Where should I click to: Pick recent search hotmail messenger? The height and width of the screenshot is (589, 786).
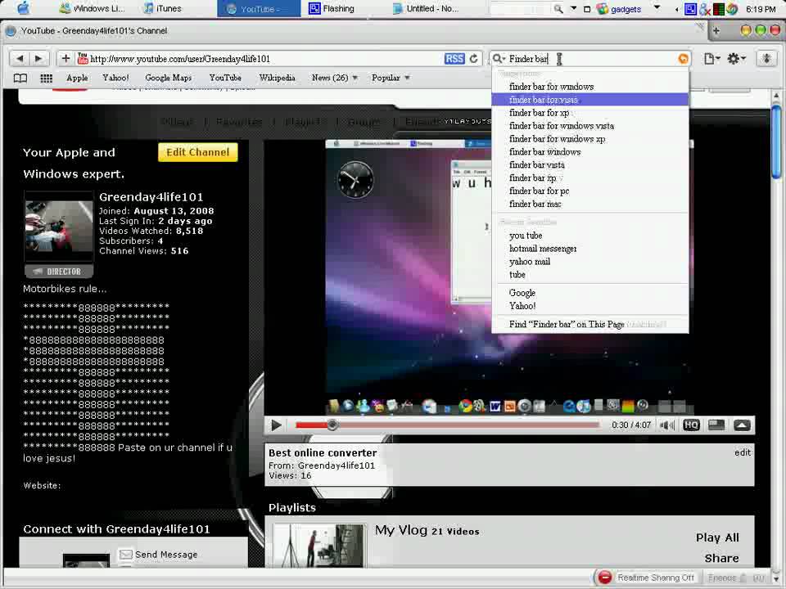tap(590, 249)
